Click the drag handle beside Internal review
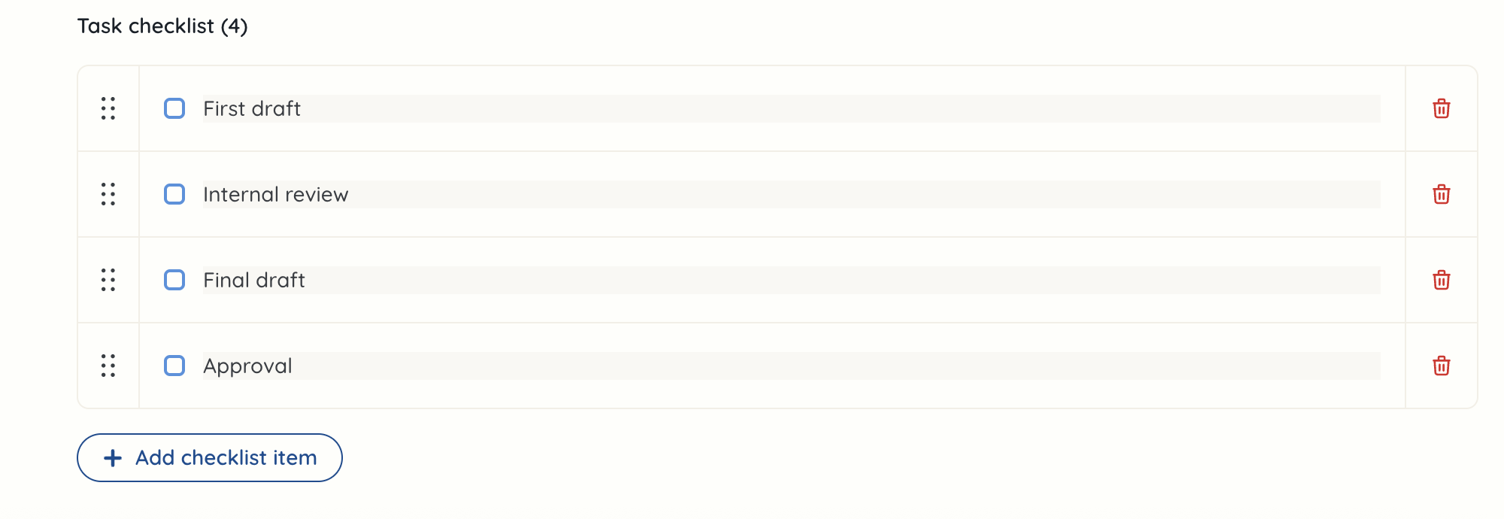Viewport: 1504px width, 519px height. click(x=108, y=194)
